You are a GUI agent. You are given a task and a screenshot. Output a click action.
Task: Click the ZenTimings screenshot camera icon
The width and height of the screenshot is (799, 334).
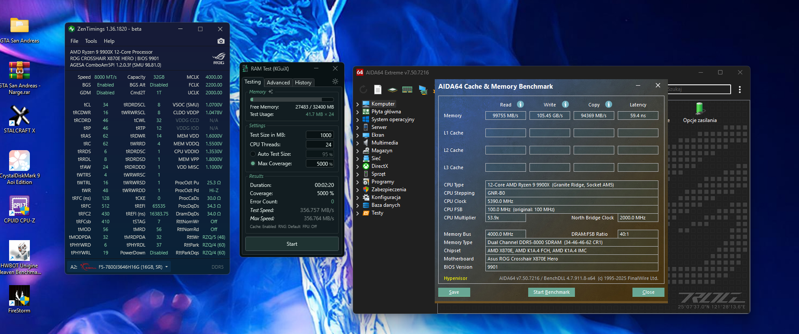tap(221, 41)
